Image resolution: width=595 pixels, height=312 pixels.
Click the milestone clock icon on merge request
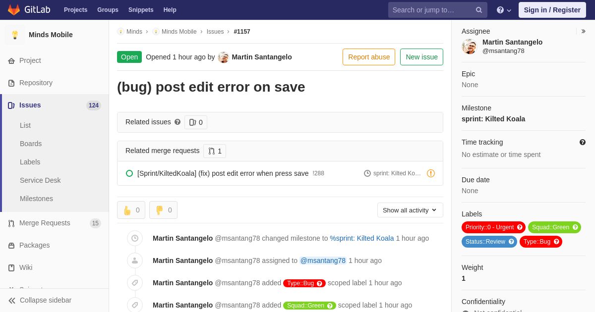pyautogui.click(x=367, y=173)
